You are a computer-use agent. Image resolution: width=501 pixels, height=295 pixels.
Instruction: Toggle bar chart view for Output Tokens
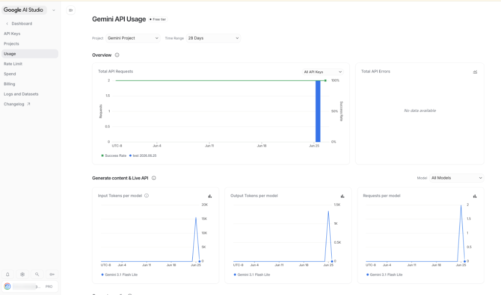click(x=342, y=196)
